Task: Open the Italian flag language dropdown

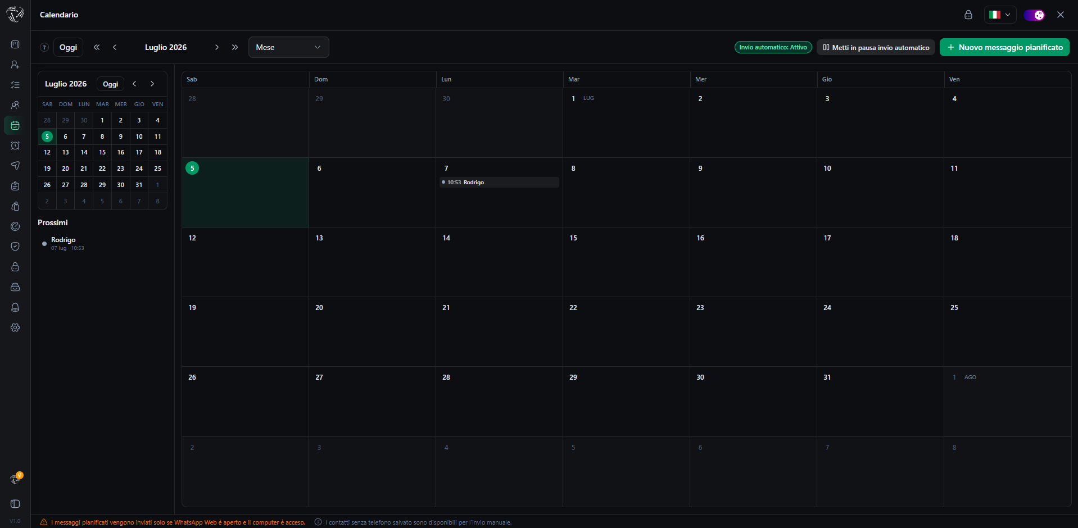Action: click(1000, 15)
